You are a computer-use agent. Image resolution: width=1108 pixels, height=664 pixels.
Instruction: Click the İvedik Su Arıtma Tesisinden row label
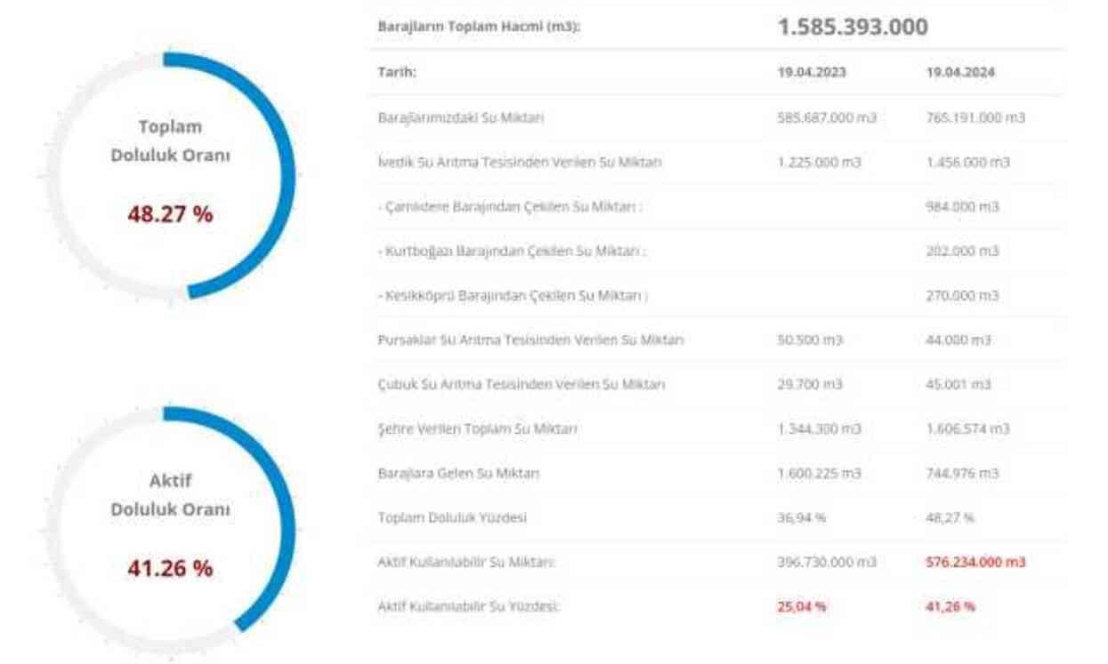tap(520, 162)
